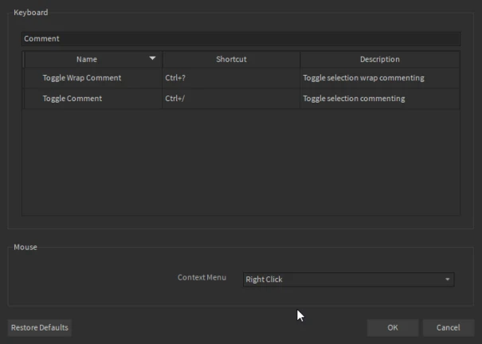Sort by the Description column header
The image size is (482, 344).
(x=379, y=59)
